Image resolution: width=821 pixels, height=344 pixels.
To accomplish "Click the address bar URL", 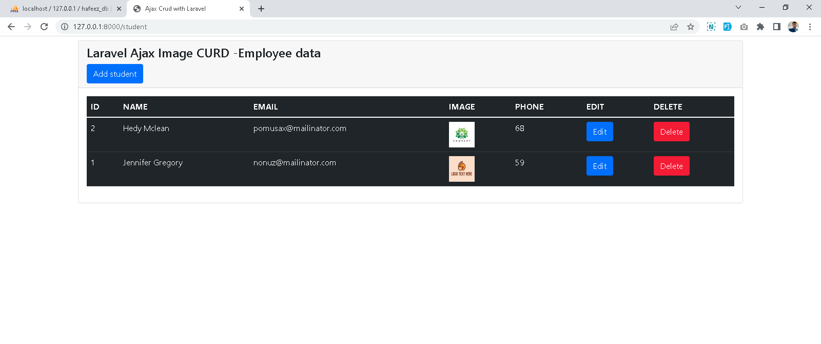I will (110, 27).
